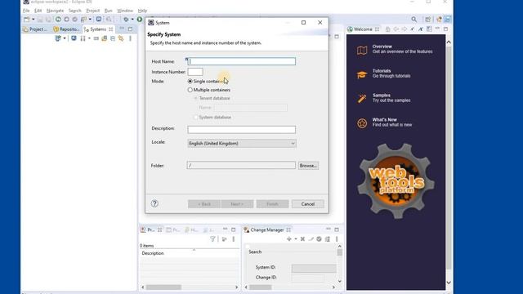Click the System ID field in Change Manager

coord(314,268)
